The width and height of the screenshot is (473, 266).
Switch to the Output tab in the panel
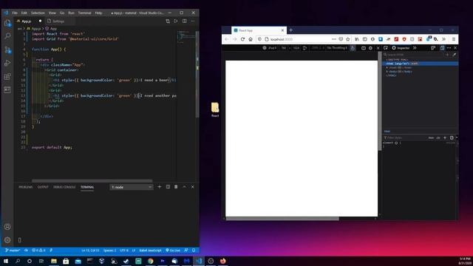click(43, 187)
